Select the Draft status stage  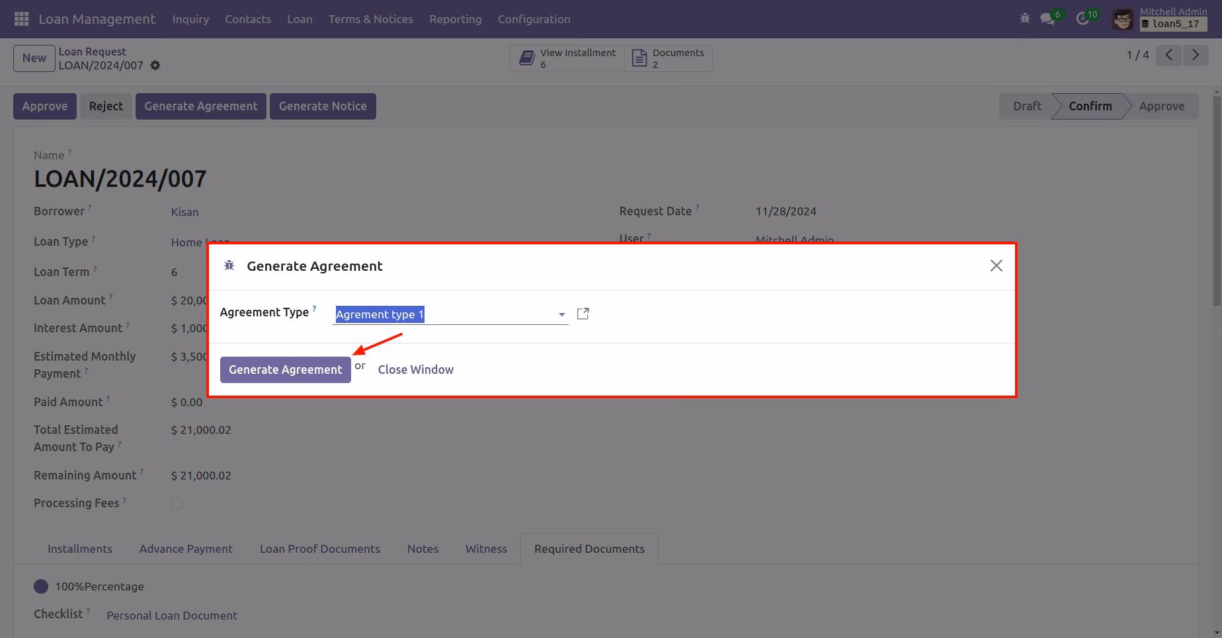[x=1027, y=106]
